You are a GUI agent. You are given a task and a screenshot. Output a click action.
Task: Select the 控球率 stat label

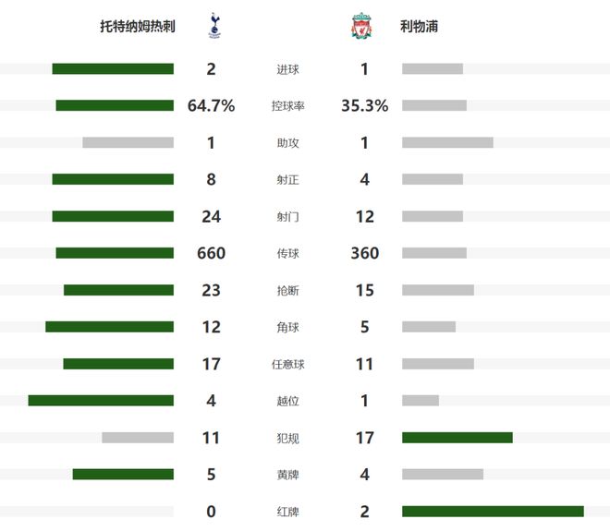point(288,106)
